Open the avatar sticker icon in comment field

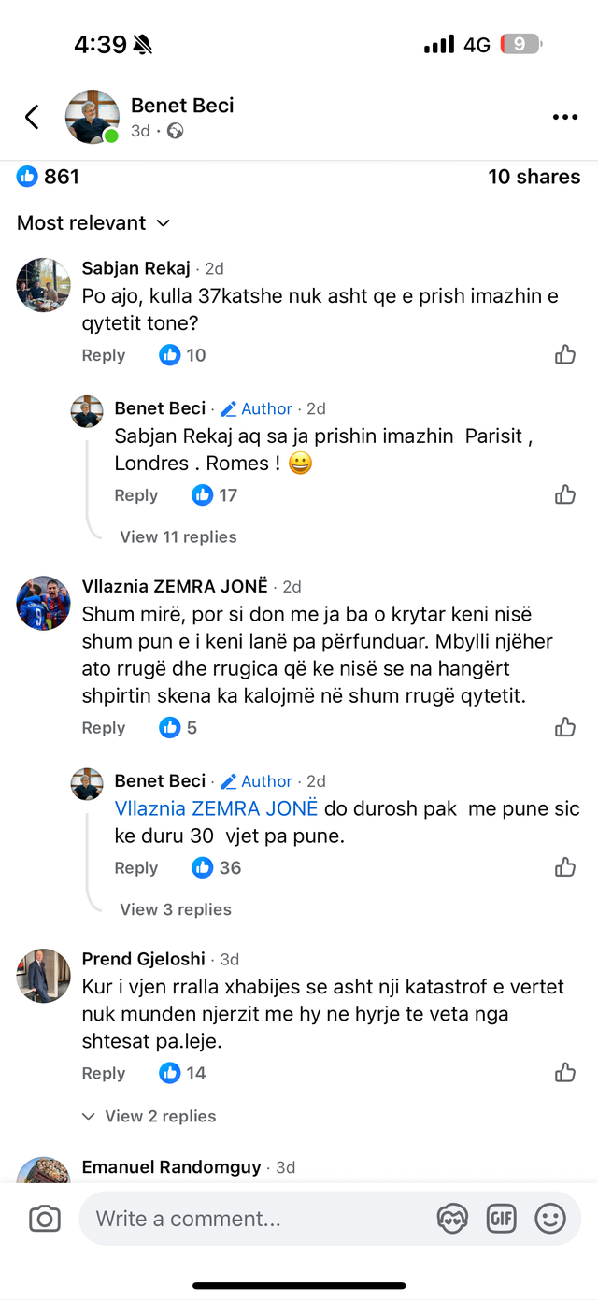pyautogui.click(x=453, y=1218)
